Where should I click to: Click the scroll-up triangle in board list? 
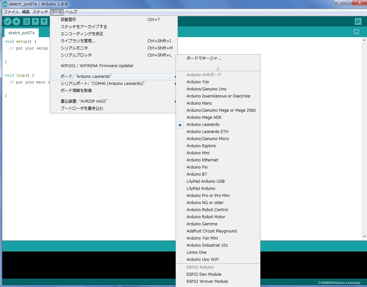[x=218, y=68]
